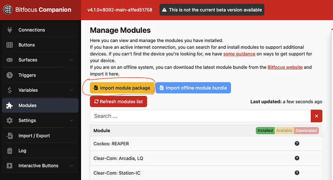Click the puzzle piece Modules icon
Screen dimensions: 333x180
coord(9,105)
